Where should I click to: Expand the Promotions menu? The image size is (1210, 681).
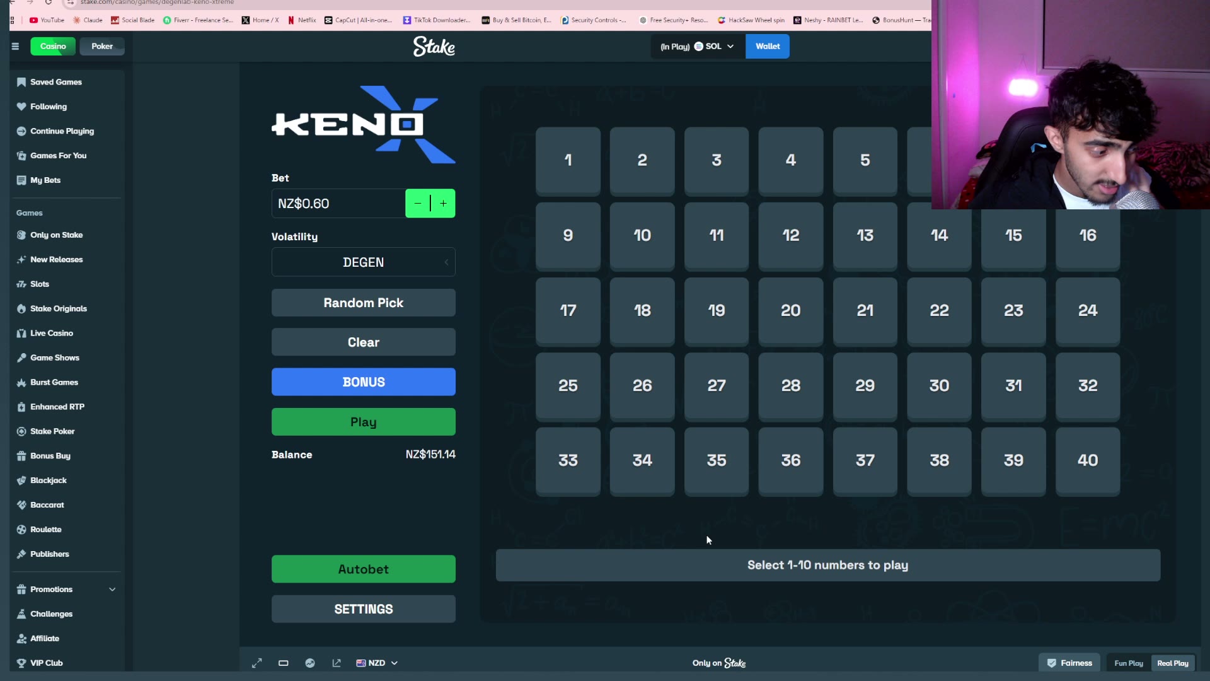pyautogui.click(x=66, y=590)
